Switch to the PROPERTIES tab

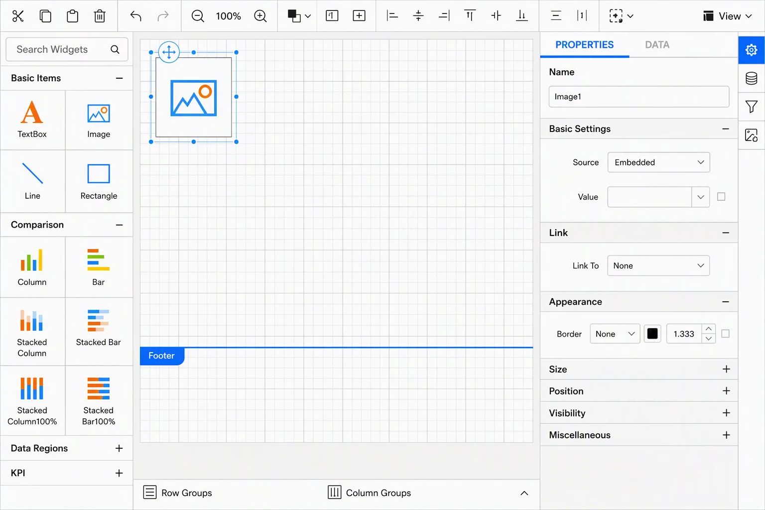pos(585,45)
